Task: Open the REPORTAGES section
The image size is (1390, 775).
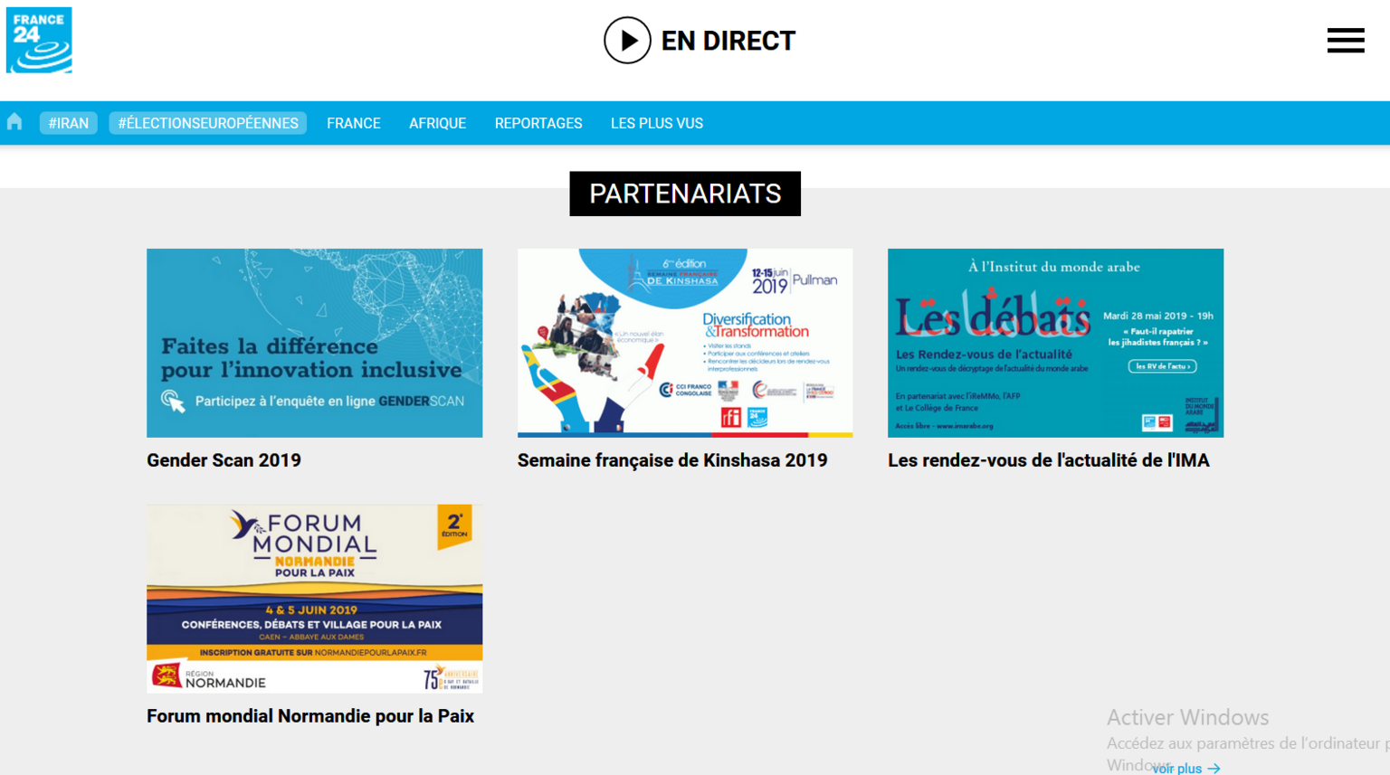Action: click(538, 123)
